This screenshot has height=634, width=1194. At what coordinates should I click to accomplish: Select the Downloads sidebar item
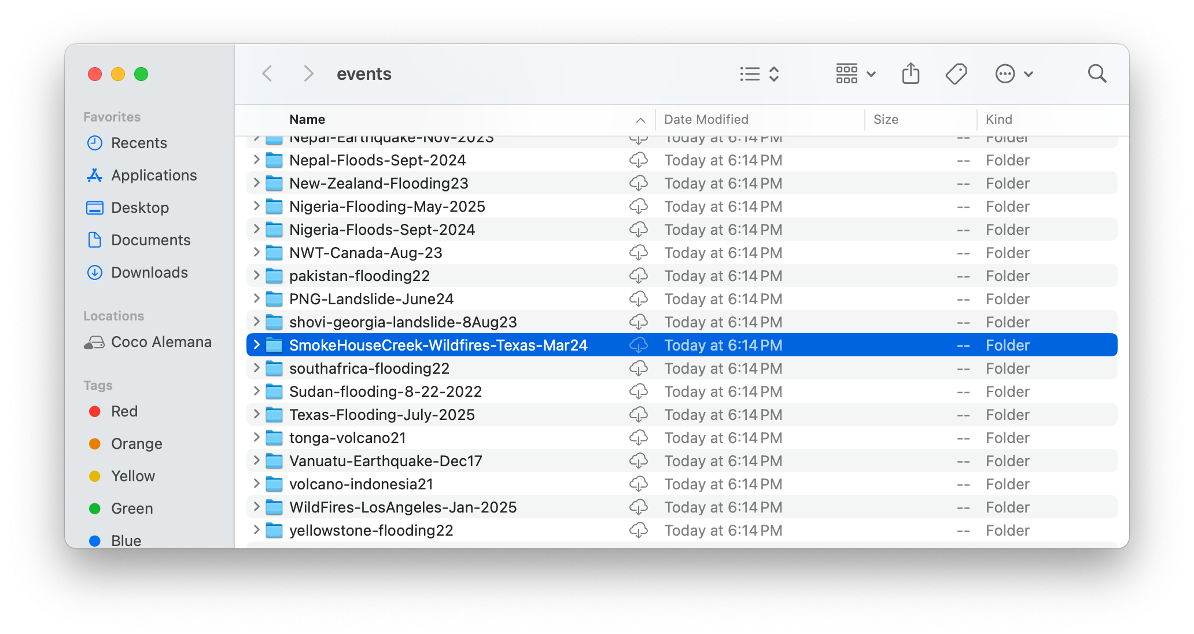pyautogui.click(x=149, y=272)
